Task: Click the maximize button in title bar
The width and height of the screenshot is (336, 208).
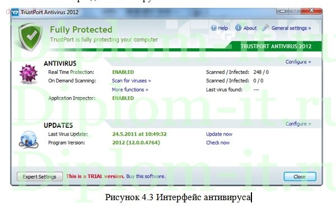Action: 295,11
